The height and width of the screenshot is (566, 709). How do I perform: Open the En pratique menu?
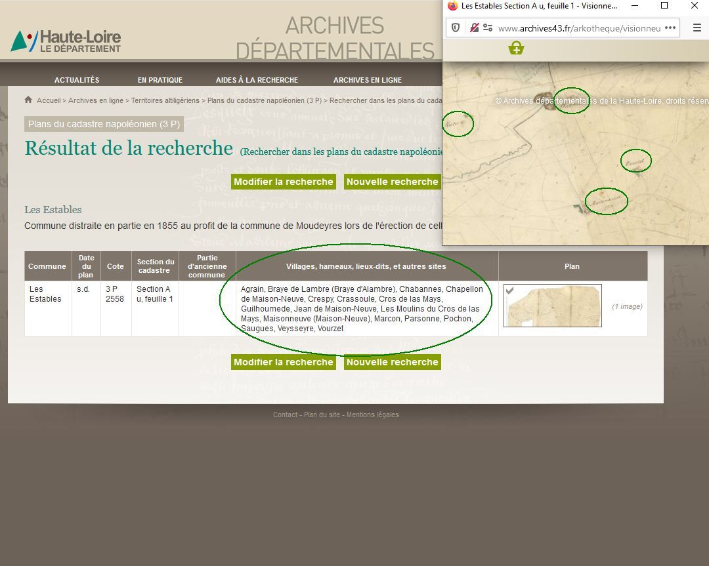pos(160,80)
